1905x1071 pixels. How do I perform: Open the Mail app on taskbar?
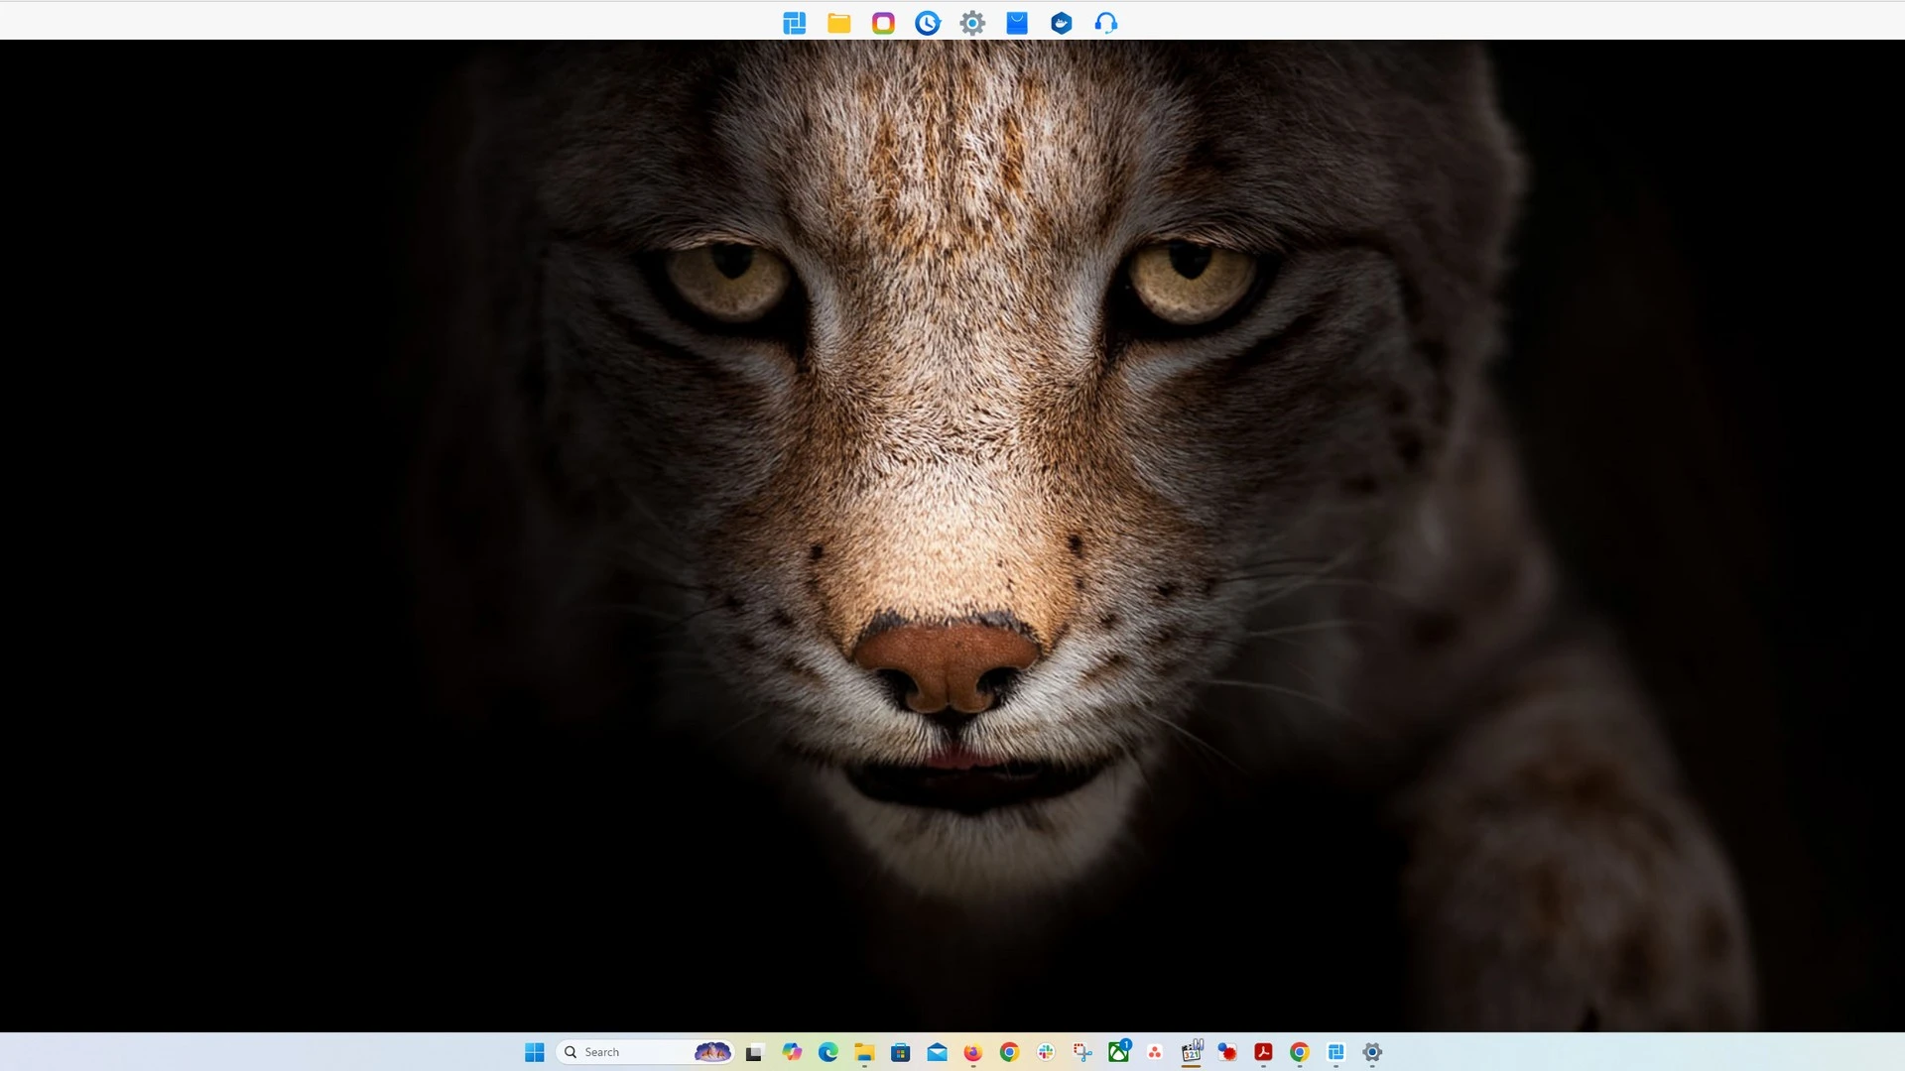[x=938, y=1052]
